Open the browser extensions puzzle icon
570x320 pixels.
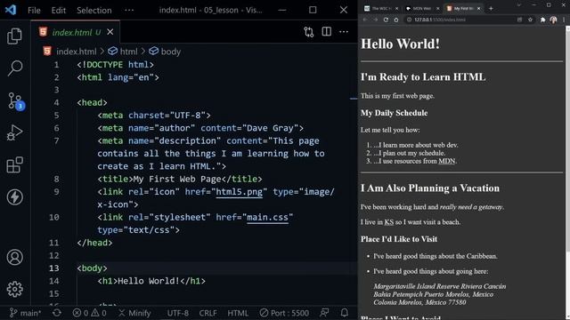[542, 20]
